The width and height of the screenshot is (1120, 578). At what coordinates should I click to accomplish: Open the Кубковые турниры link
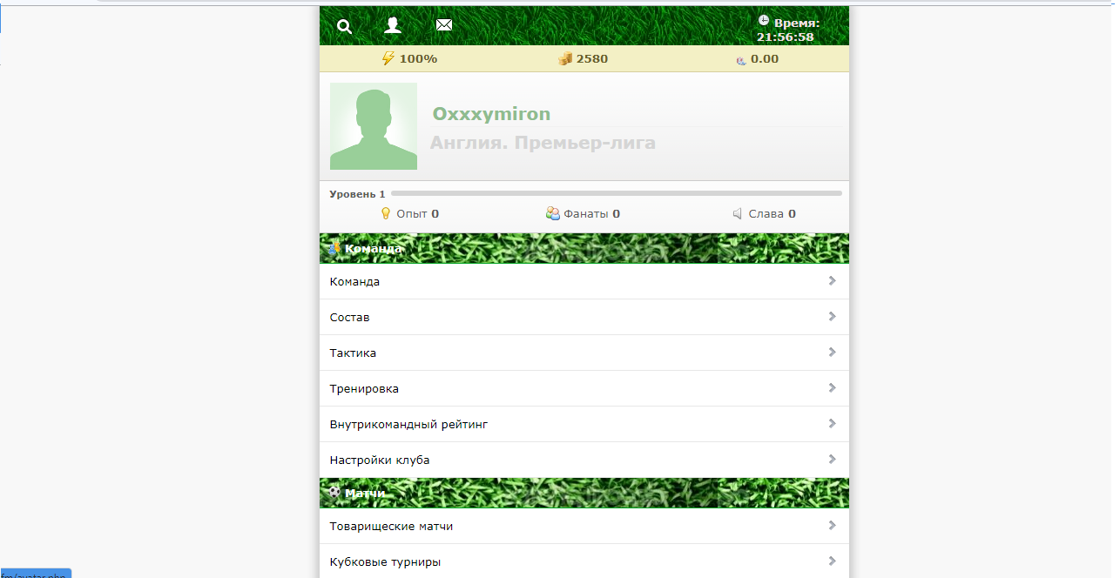click(x=385, y=561)
